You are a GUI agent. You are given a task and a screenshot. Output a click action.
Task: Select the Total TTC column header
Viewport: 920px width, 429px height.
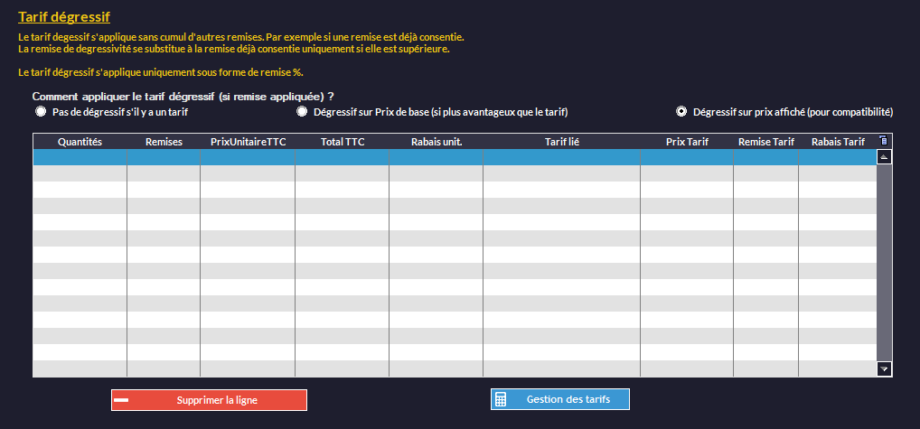click(x=343, y=142)
